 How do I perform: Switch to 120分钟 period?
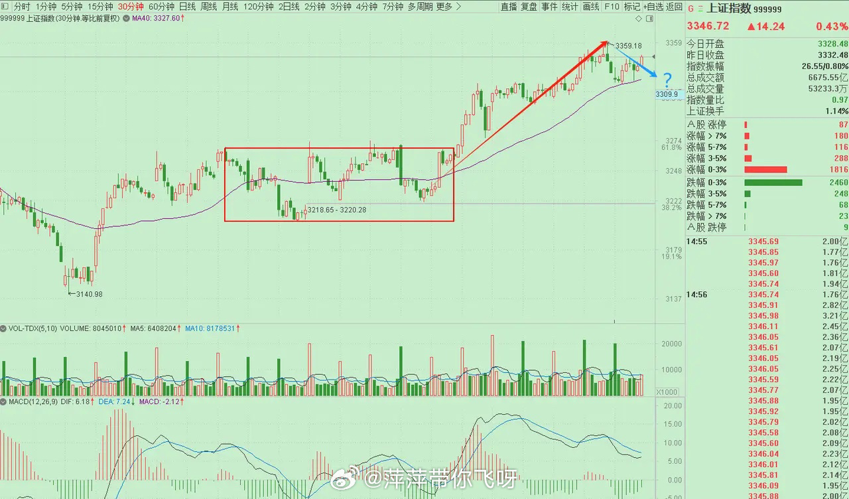click(x=258, y=7)
